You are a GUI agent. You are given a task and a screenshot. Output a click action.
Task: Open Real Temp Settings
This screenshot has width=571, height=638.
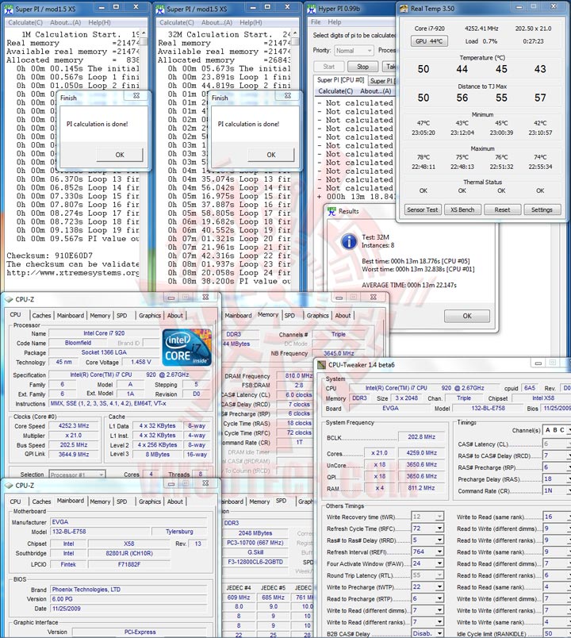[x=542, y=209]
